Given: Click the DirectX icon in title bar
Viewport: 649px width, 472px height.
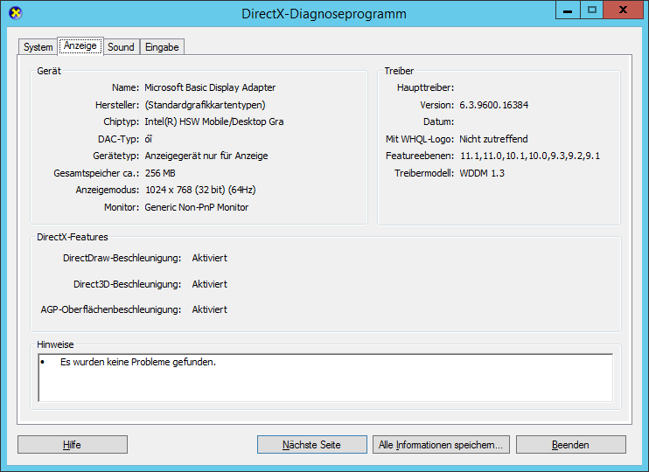Looking at the screenshot, I should coord(16,13).
